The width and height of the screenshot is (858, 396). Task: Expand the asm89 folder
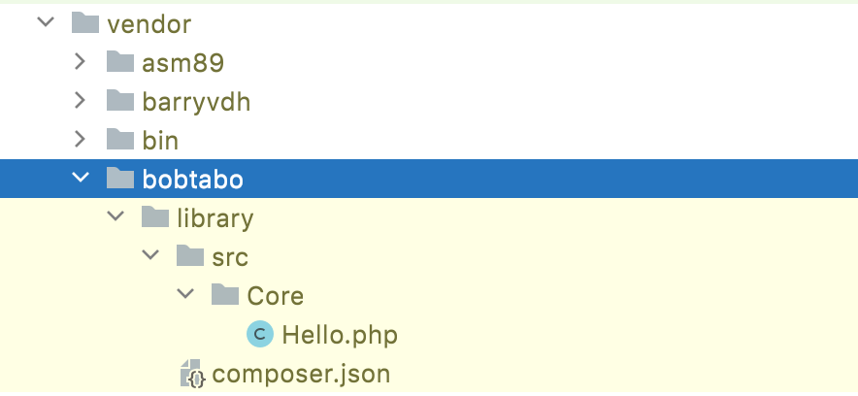coord(82,63)
